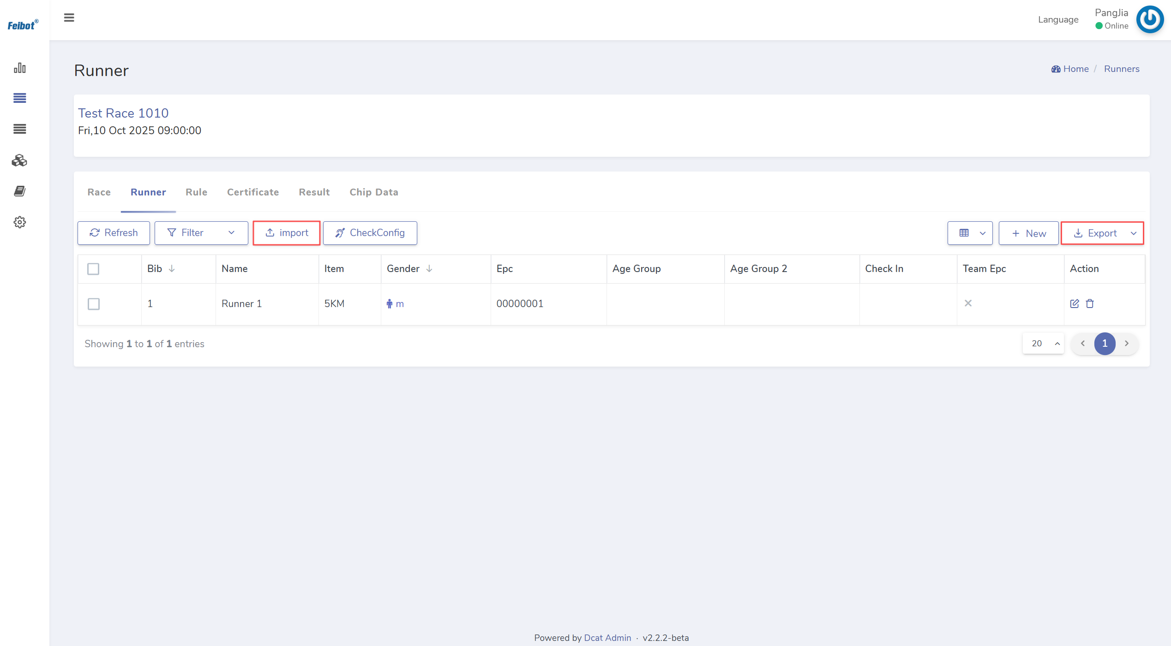This screenshot has height=646, width=1171.
Task: Expand the Filter dropdown arrow
Action: [x=231, y=233]
